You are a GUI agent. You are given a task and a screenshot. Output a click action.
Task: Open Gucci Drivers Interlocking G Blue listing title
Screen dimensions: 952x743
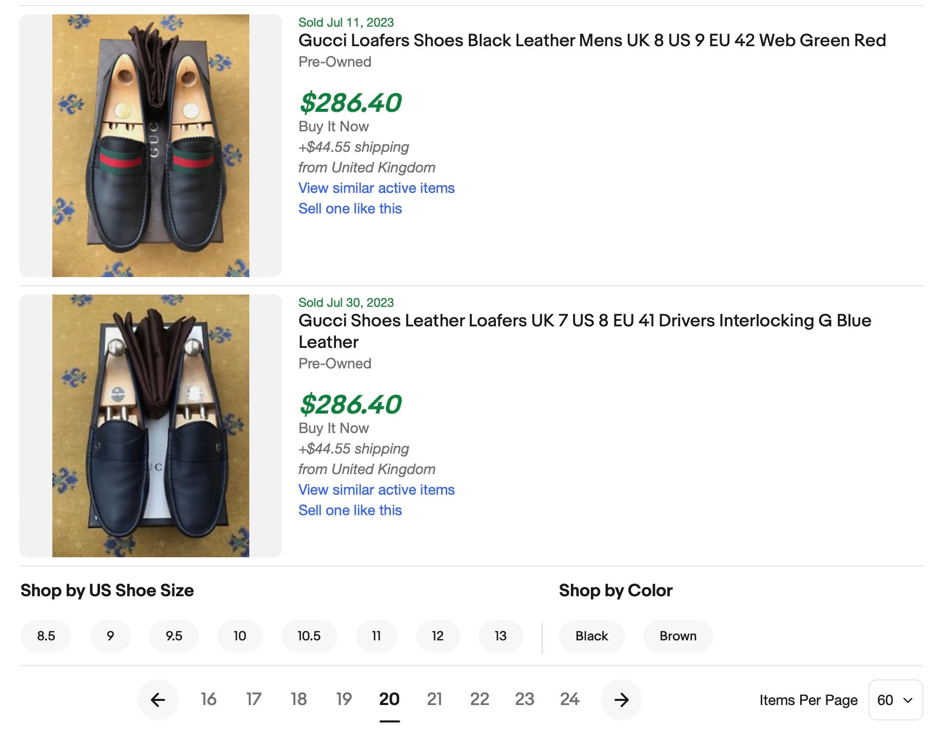(585, 331)
